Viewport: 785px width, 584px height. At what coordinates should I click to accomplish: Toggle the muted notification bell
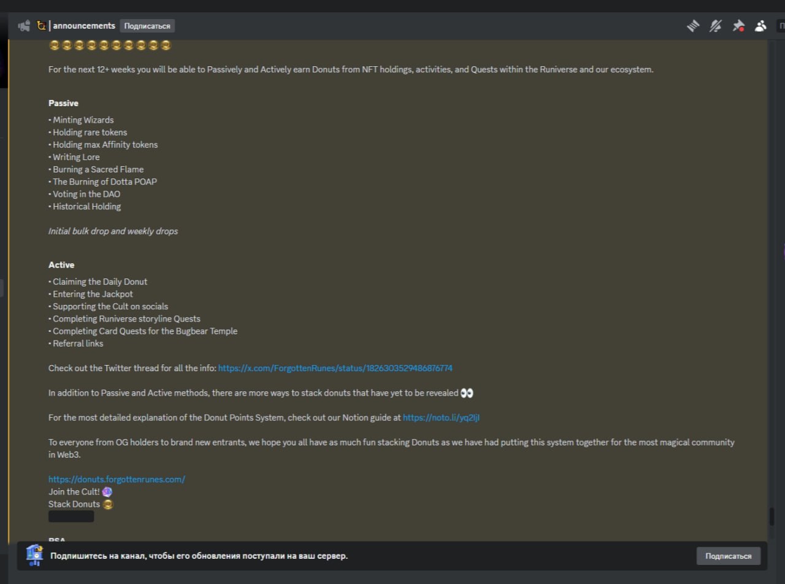click(x=716, y=26)
